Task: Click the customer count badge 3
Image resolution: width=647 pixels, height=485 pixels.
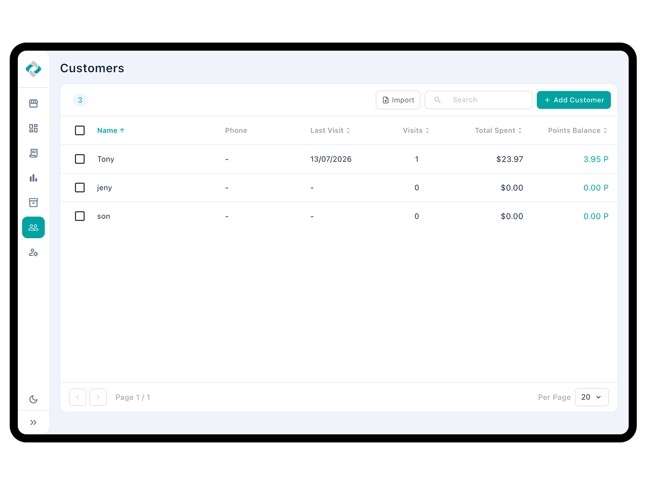Action: (x=80, y=100)
